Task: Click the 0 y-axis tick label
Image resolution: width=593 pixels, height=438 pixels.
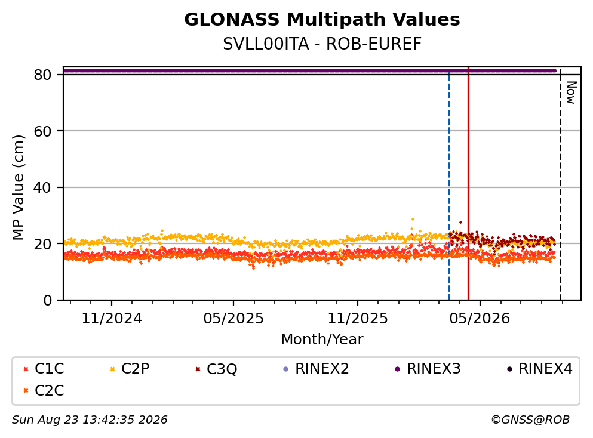Action: [47, 300]
